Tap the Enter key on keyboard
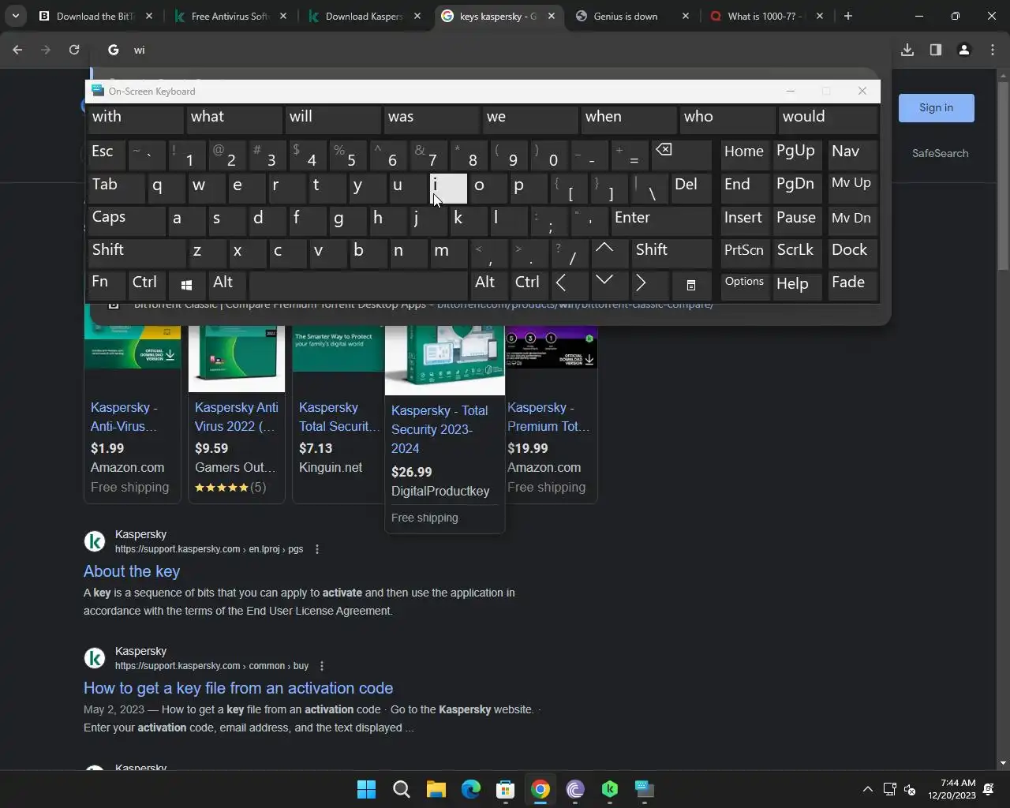 click(661, 220)
